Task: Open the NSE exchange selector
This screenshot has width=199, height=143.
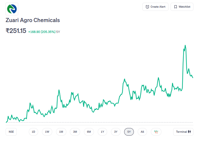Action: tap(11, 132)
